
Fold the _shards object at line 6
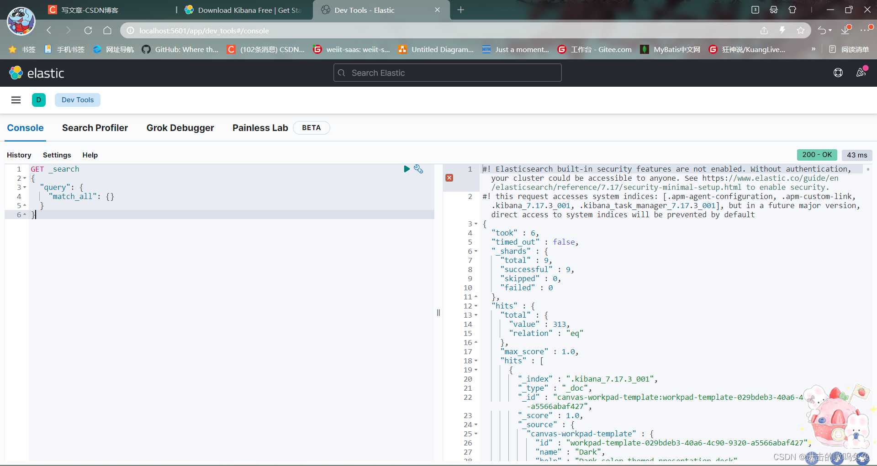click(476, 251)
